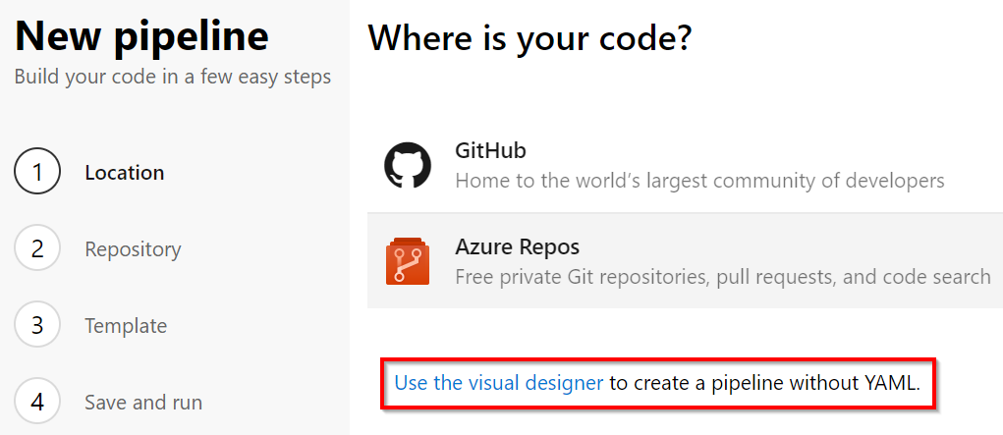Choose the GitHub title as code source
This screenshot has width=1003, height=435.
point(490,151)
